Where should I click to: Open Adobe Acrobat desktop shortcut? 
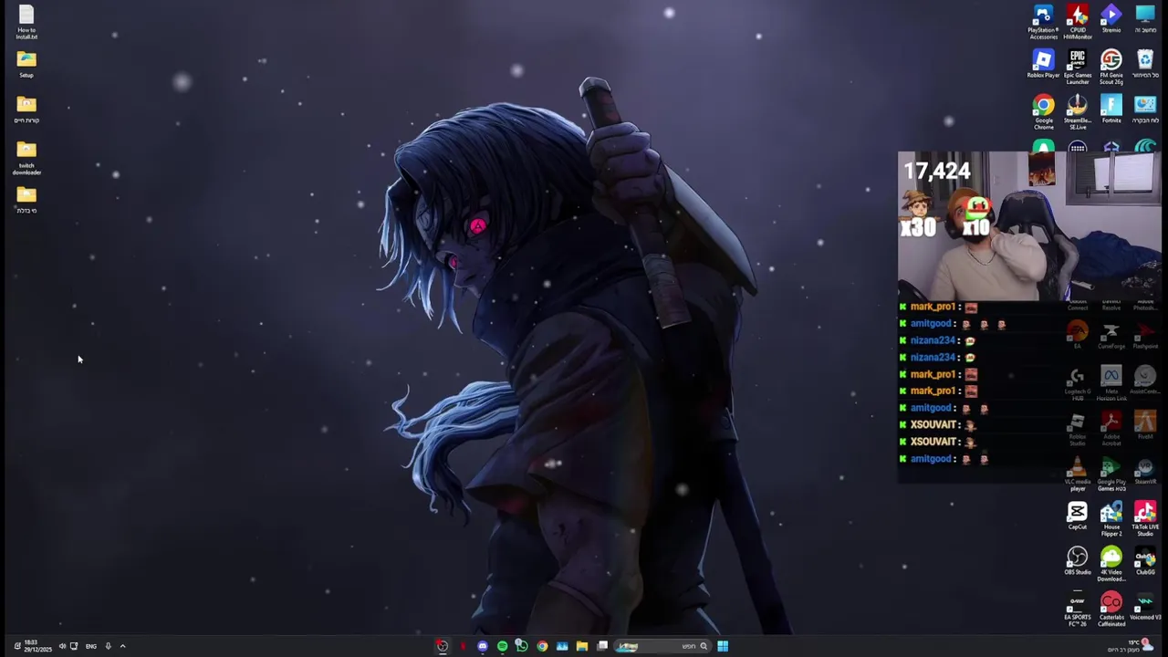[1111, 428]
